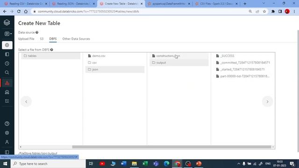Switch to the Reading JSON - Databricks tab

[x=73, y=4]
